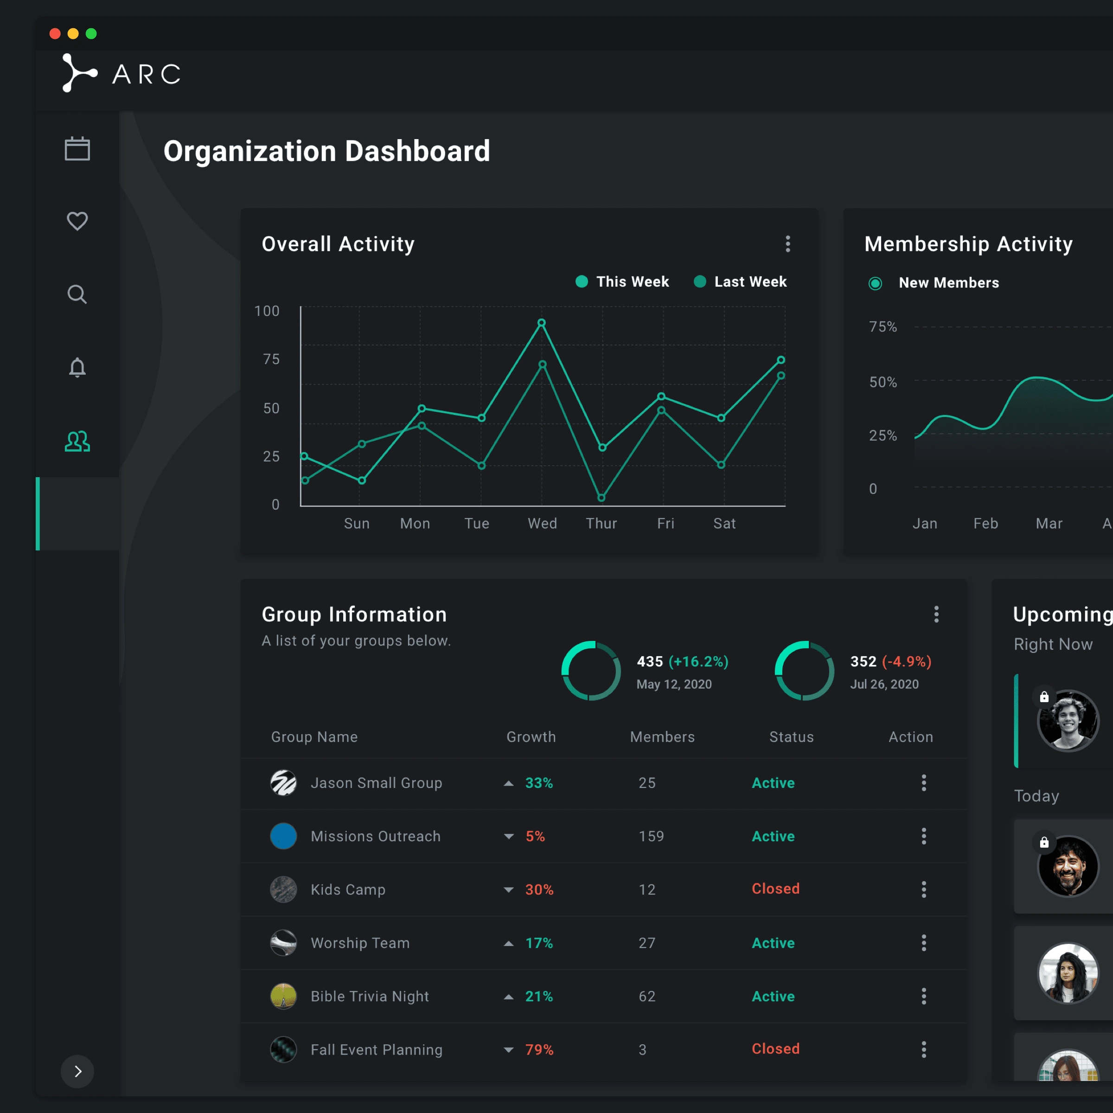
Task: Open the Missions Outreach group
Action: point(375,836)
